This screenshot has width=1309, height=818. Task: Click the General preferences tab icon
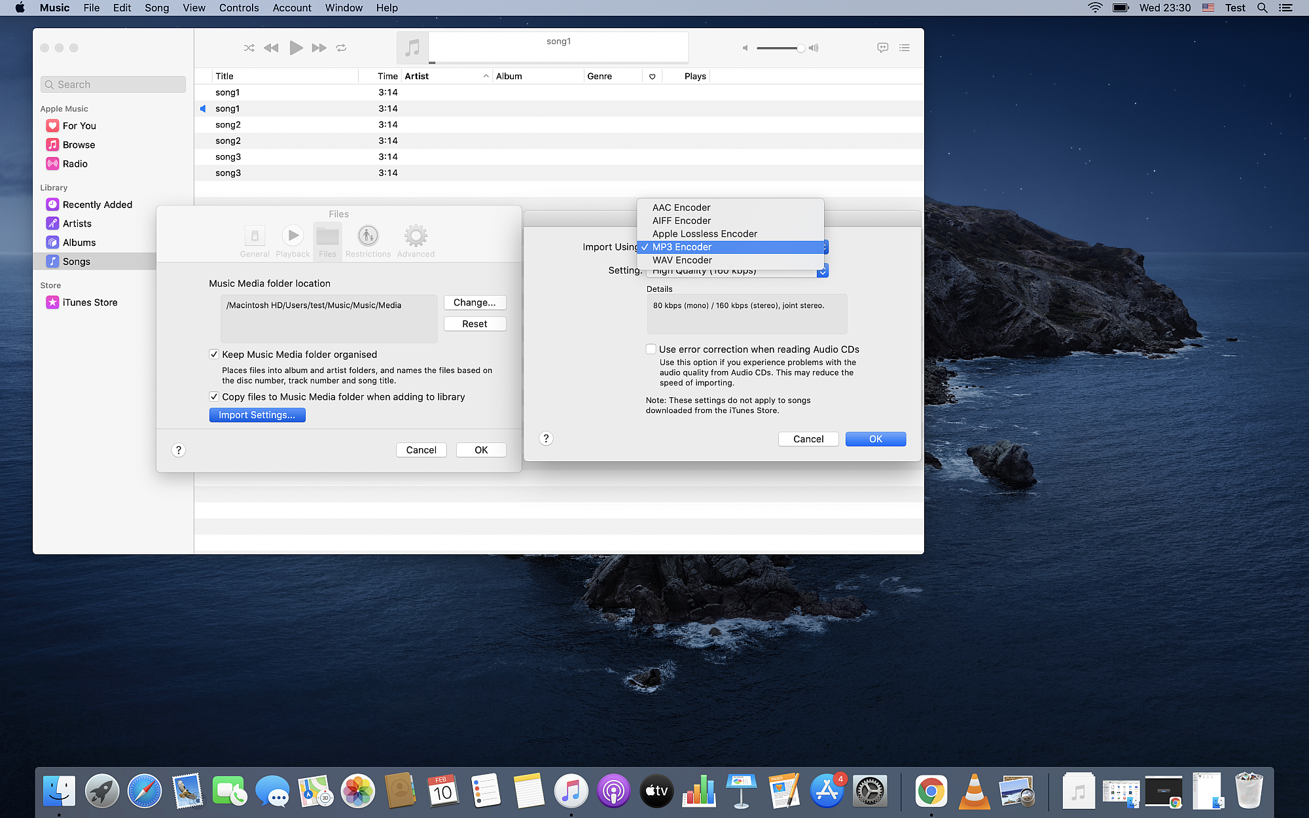[x=255, y=236]
